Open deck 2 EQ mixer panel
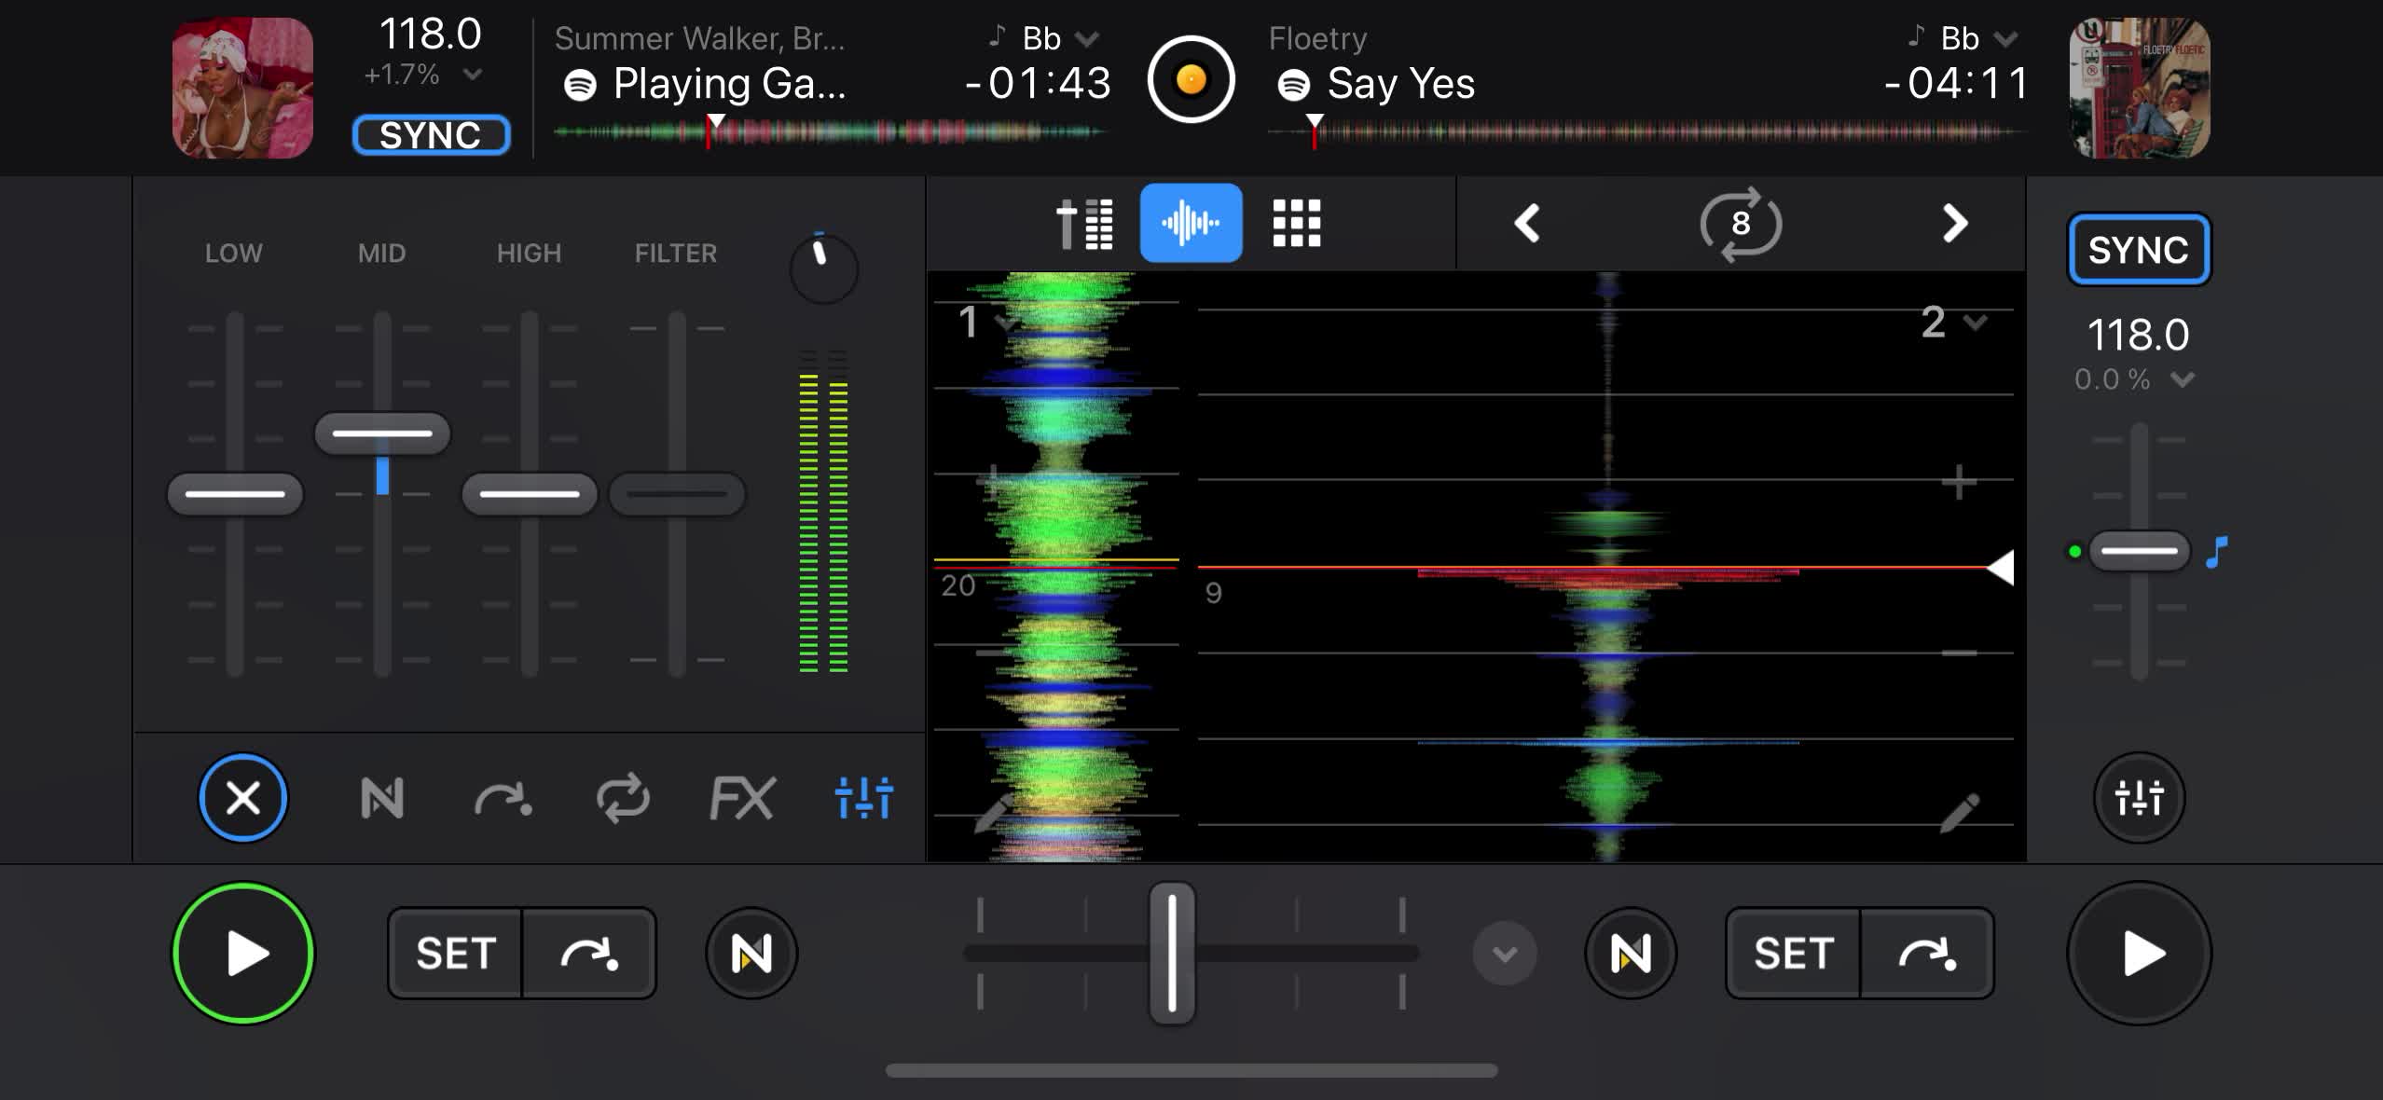2383x1100 pixels. tap(2140, 798)
